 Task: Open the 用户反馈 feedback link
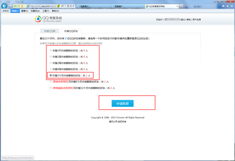pos(197,20)
